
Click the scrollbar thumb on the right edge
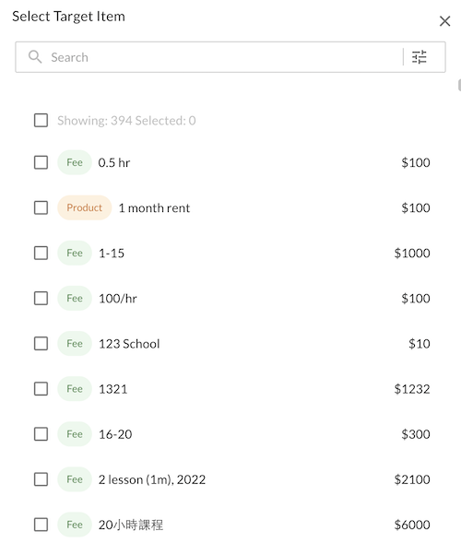[459, 86]
